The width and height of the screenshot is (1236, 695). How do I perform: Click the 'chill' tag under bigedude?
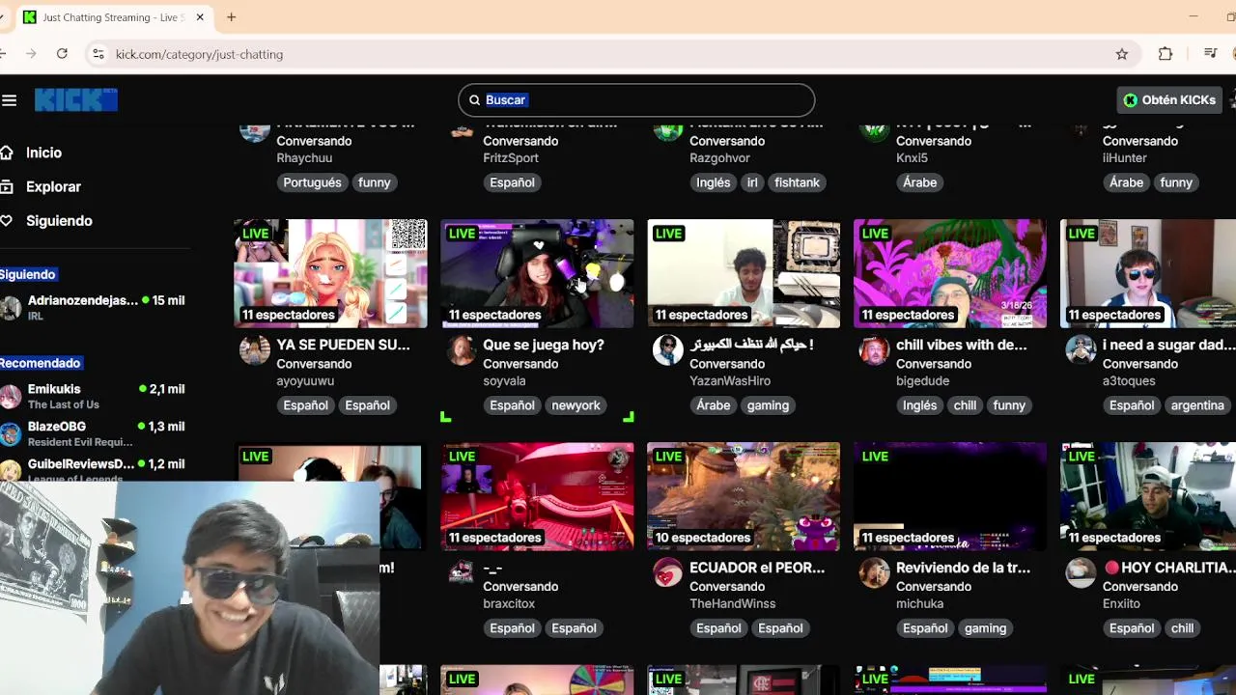965,405
